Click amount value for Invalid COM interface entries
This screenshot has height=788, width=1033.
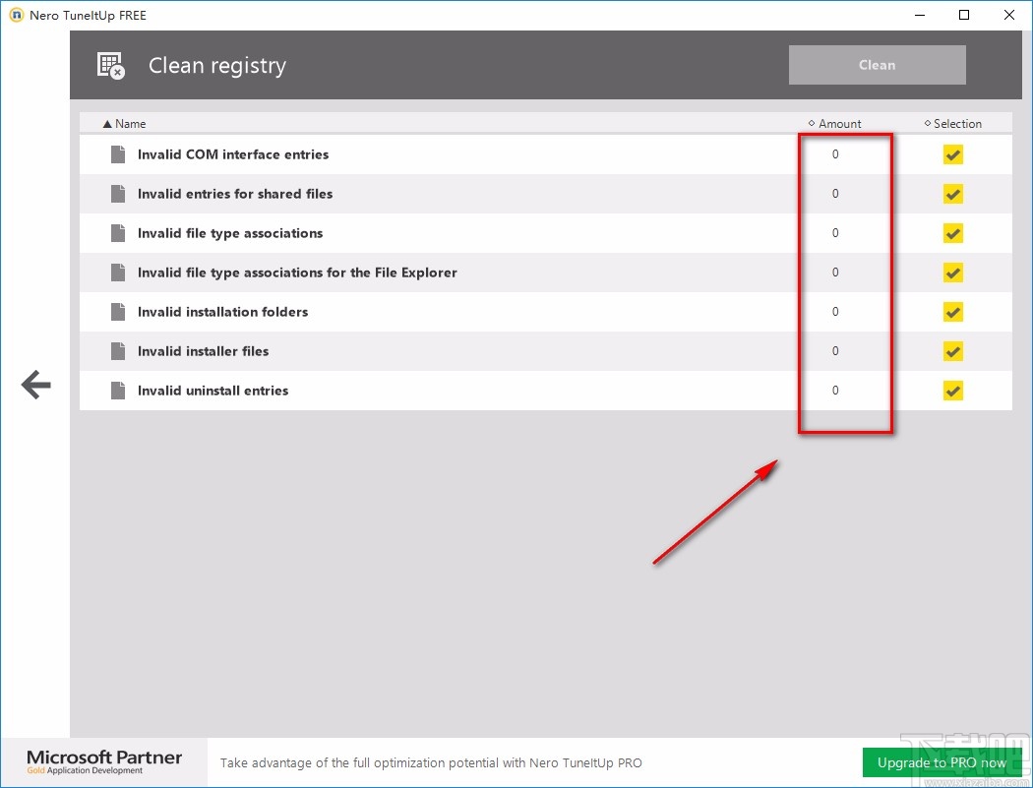(834, 154)
